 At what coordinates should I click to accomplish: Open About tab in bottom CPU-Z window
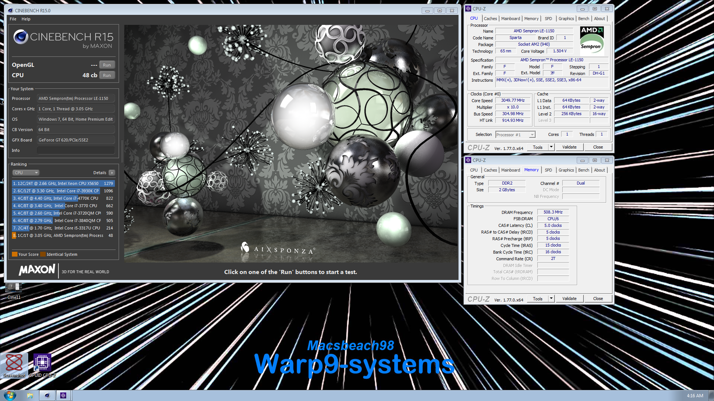[x=599, y=170]
